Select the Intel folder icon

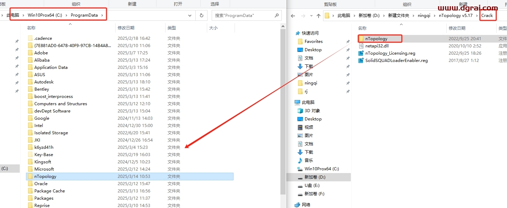pos(30,126)
